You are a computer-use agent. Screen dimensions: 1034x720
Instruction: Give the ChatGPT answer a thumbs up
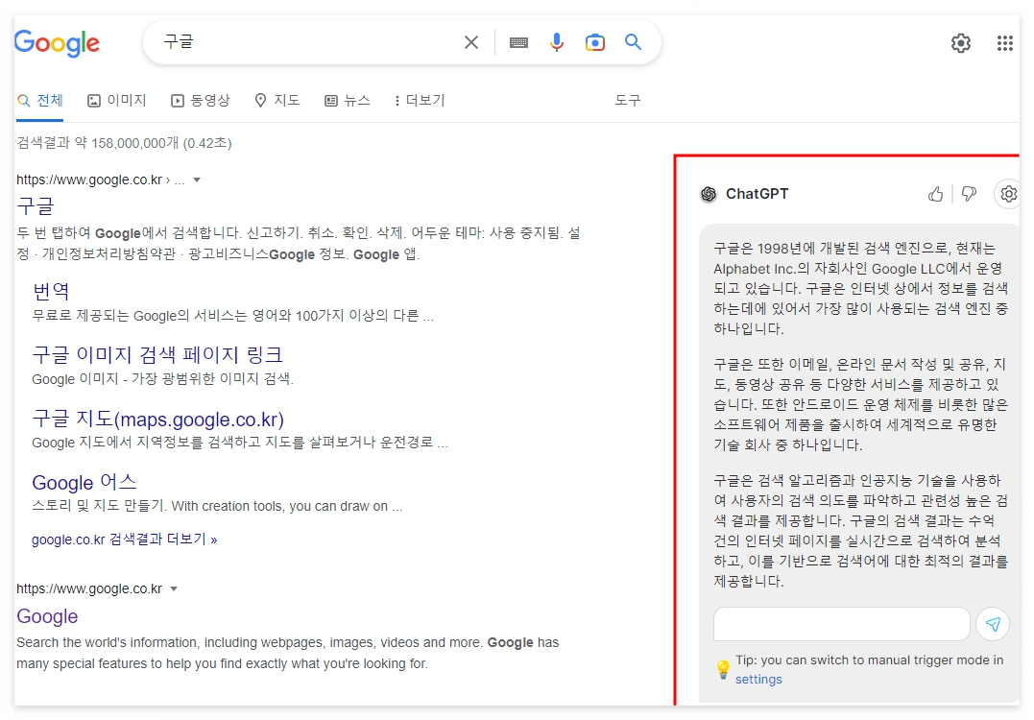point(935,194)
